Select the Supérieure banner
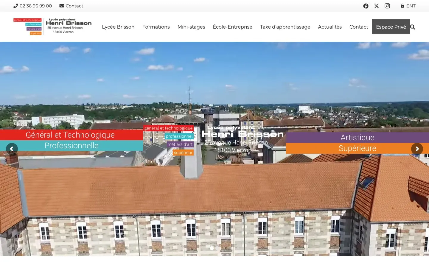The image size is (429, 268). pyautogui.click(x=357, y=148)
